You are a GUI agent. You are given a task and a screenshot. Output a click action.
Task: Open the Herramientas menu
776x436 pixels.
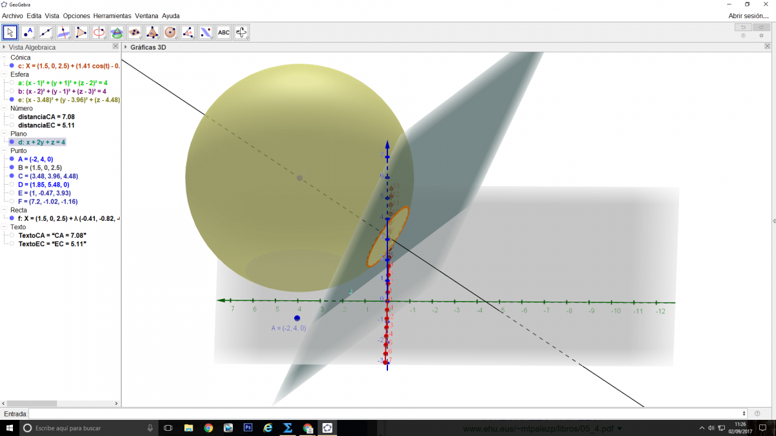[x=112, y=16]
